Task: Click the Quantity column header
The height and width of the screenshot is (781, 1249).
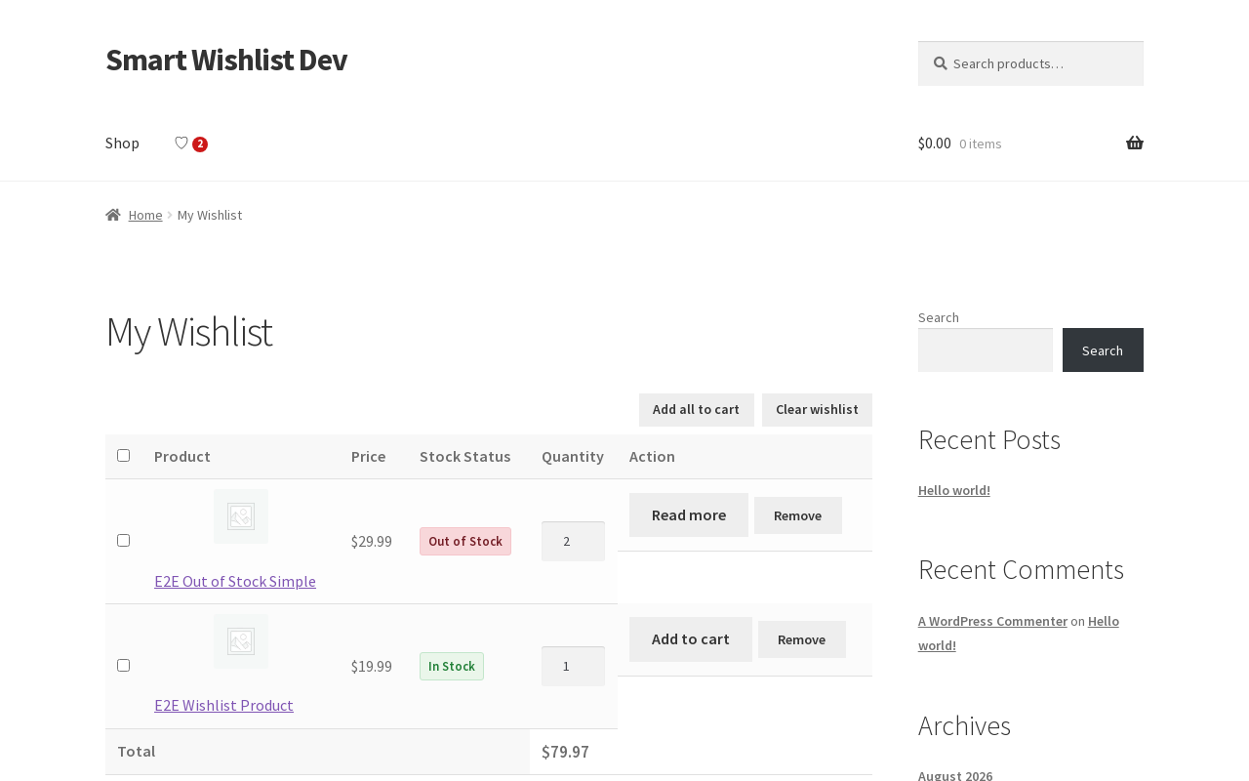Action: coord(573,456)
